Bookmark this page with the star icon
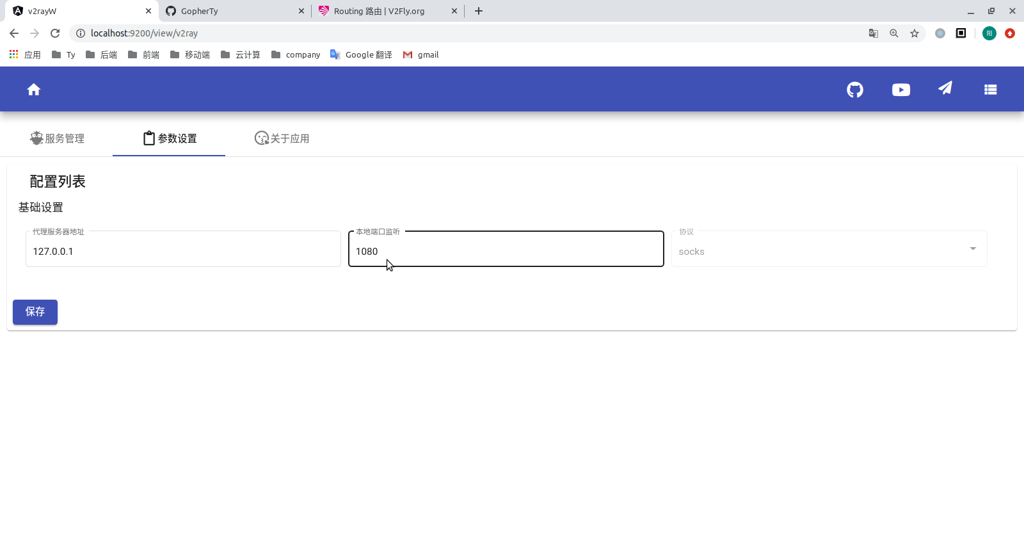This screenshot has width=1024, height=559. coord(915,33)
